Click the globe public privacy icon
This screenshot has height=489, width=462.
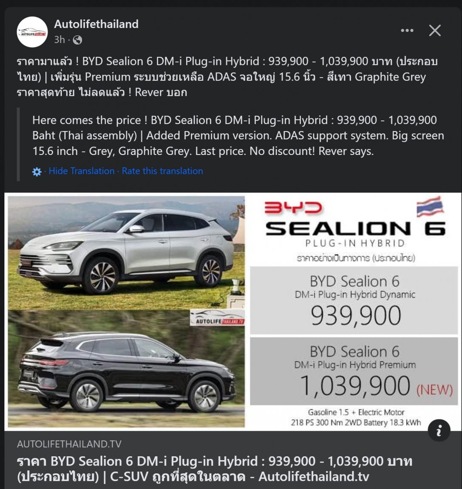(77, 40)
